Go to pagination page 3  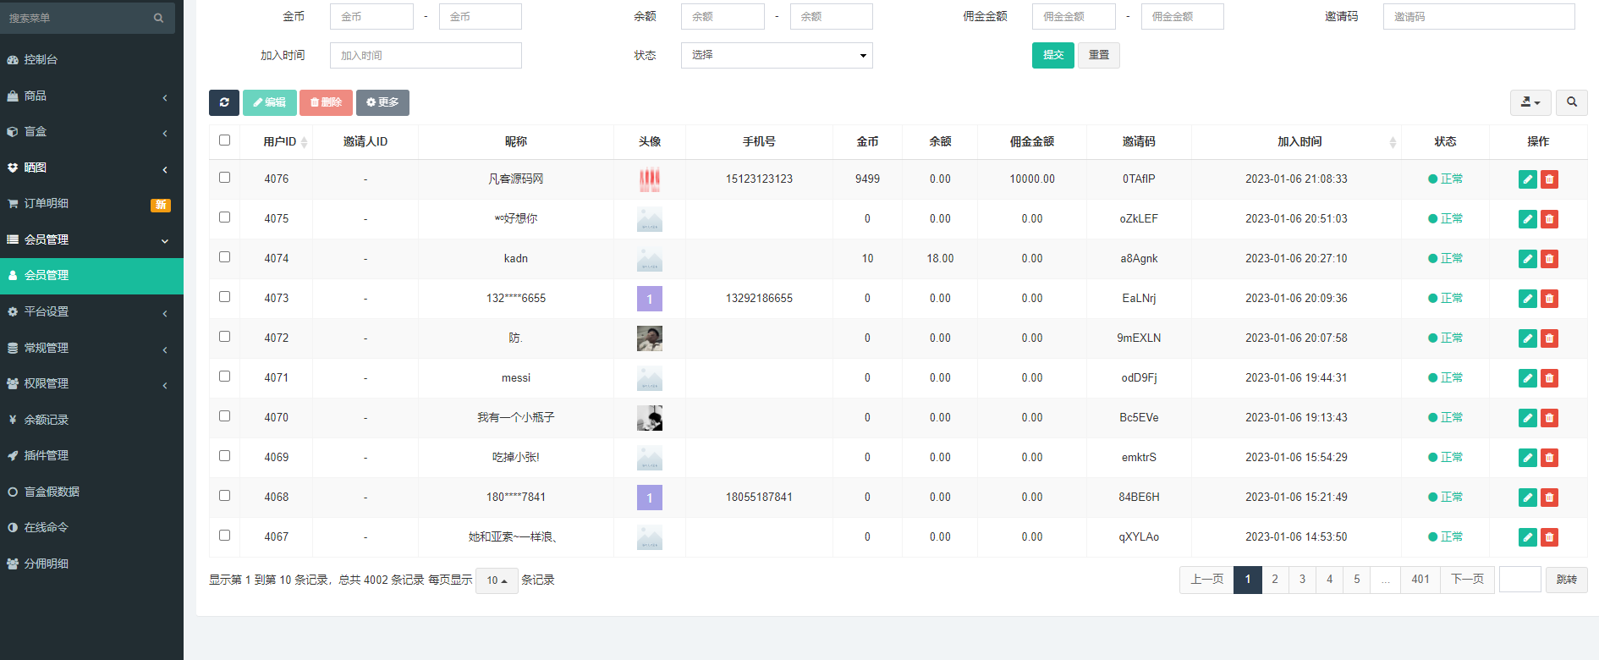tap(1302, 580)
